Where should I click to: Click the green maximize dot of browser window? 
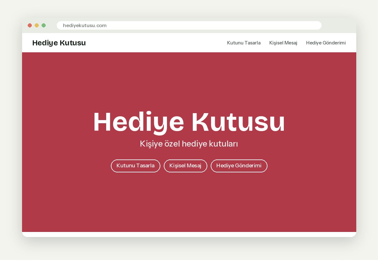43,26
